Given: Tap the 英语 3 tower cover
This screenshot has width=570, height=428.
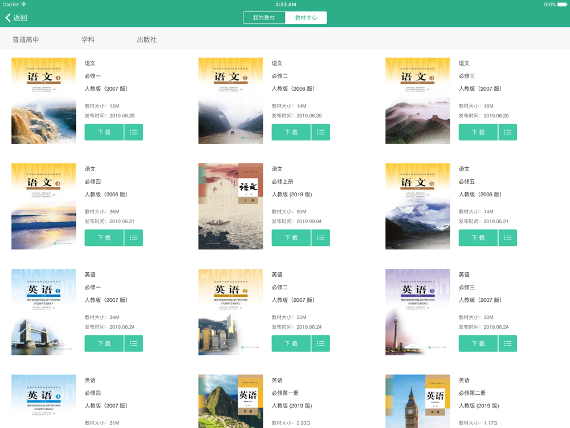Looking at the screenshot, I should pyautogui.click(x=418, y=312).
